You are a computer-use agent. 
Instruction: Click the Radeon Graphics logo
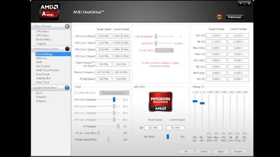coord(161,102)
